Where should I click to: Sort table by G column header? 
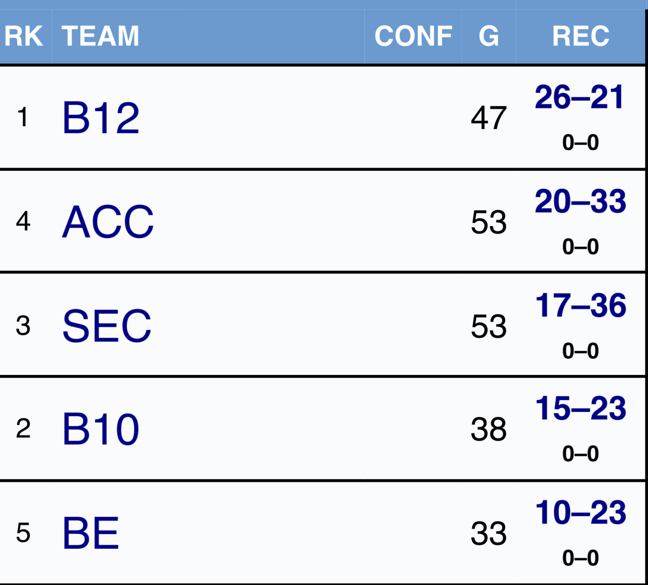[x=489, y=36]
